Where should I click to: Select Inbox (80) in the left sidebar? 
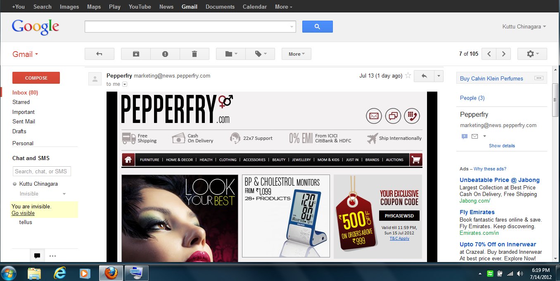click(x=25, y=92)
